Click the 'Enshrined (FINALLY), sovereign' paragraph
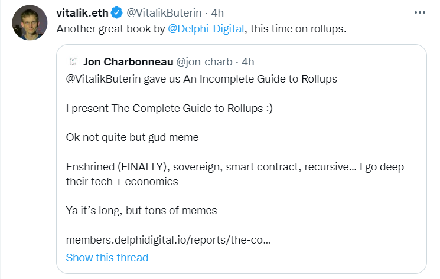This screenshot has width=440, height=279. (x=235, y=174)
